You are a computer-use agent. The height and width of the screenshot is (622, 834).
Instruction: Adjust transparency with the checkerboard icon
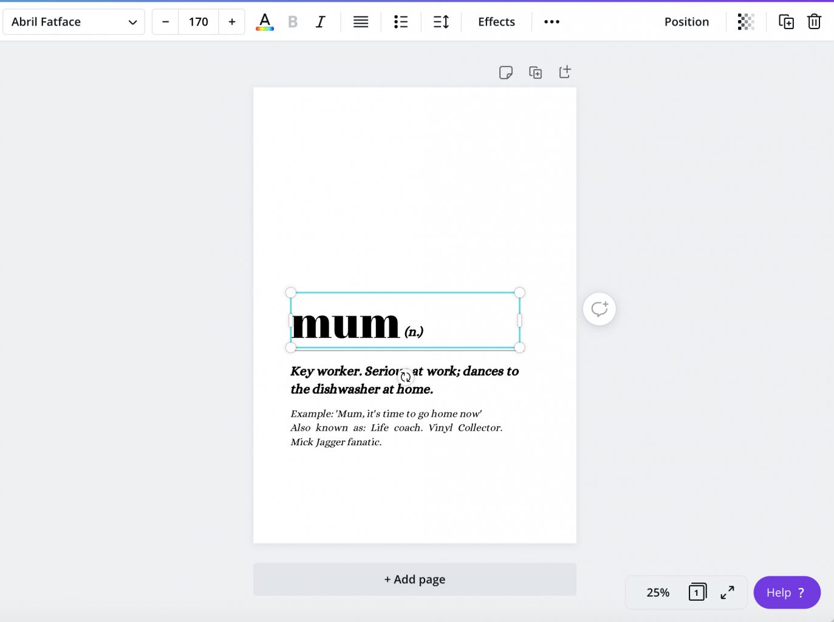(x=746, y=22)
